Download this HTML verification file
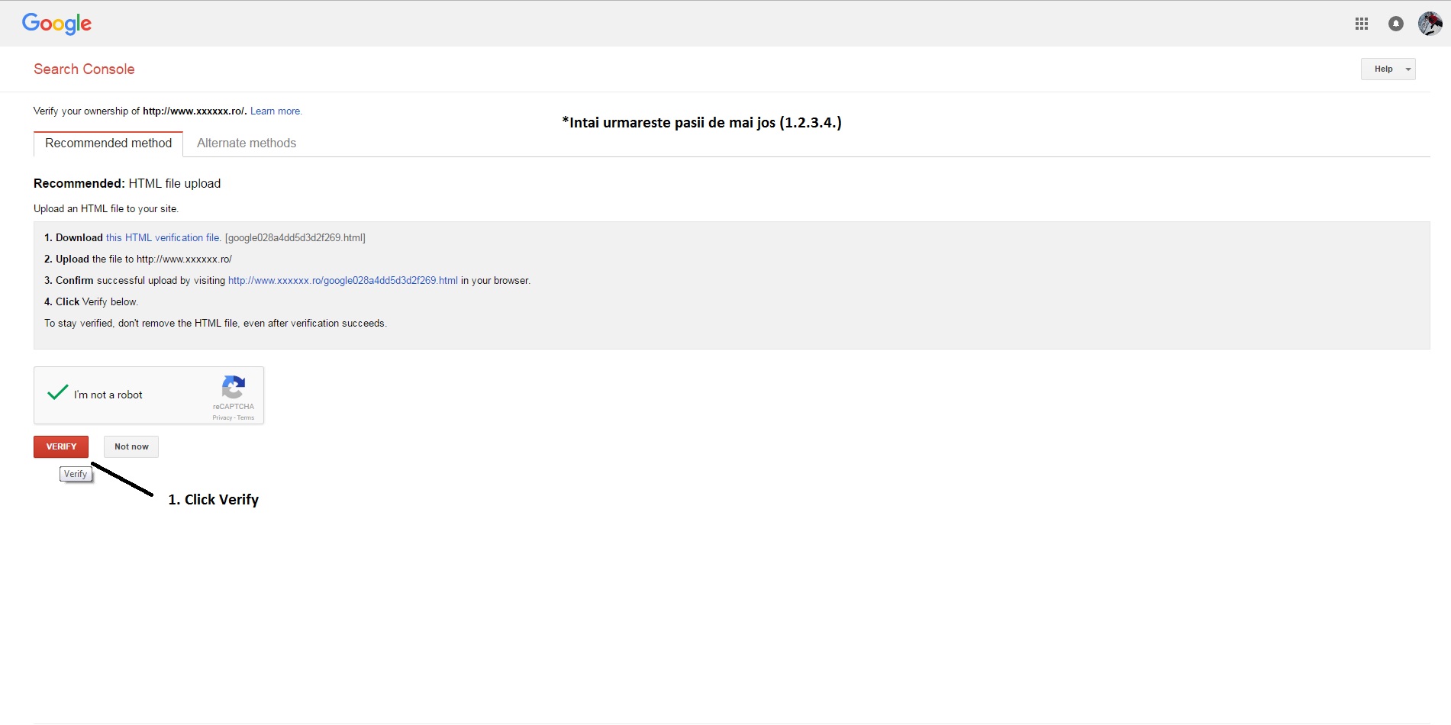Viewport: 1451px width, 725px height. [163, 238]
